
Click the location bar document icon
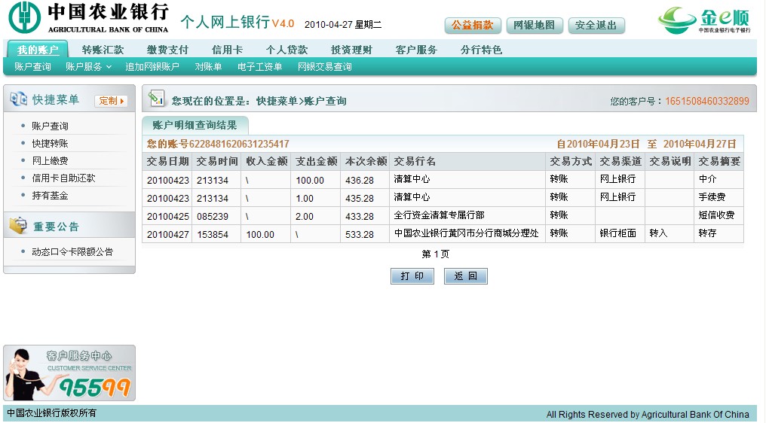[x=157, y=99]
